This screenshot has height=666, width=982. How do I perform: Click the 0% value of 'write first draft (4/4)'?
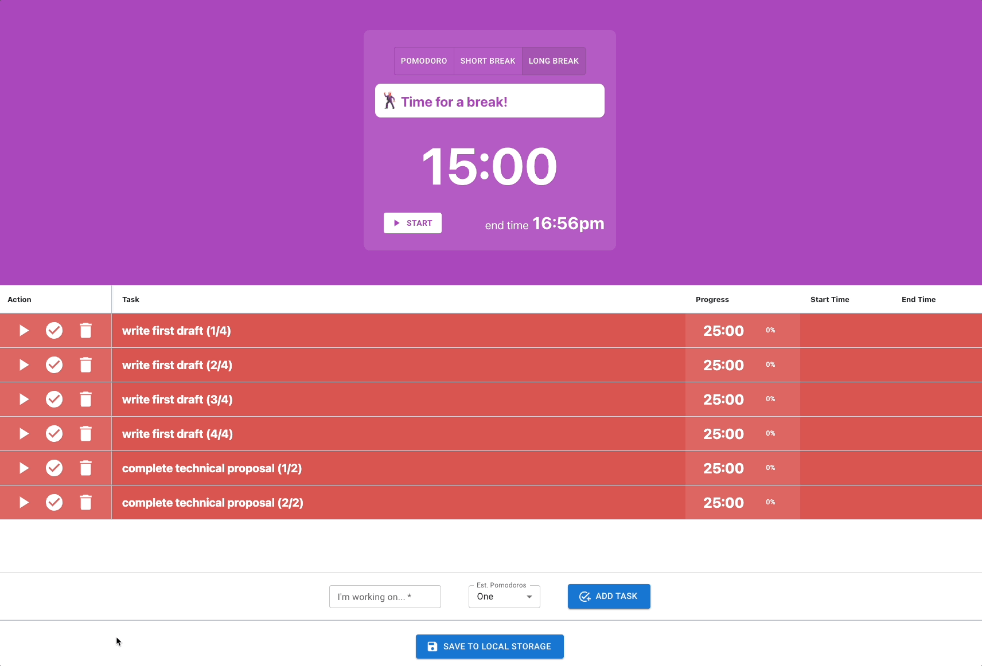(x=770, y=433)
